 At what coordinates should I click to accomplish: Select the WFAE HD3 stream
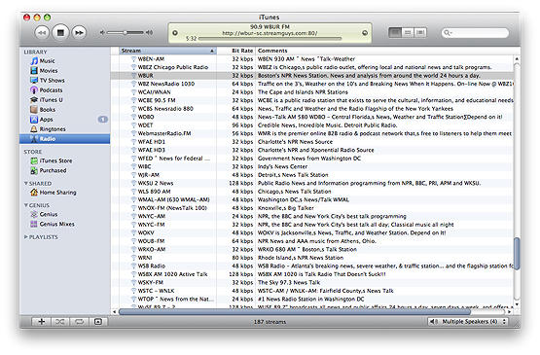pos(311,150)
